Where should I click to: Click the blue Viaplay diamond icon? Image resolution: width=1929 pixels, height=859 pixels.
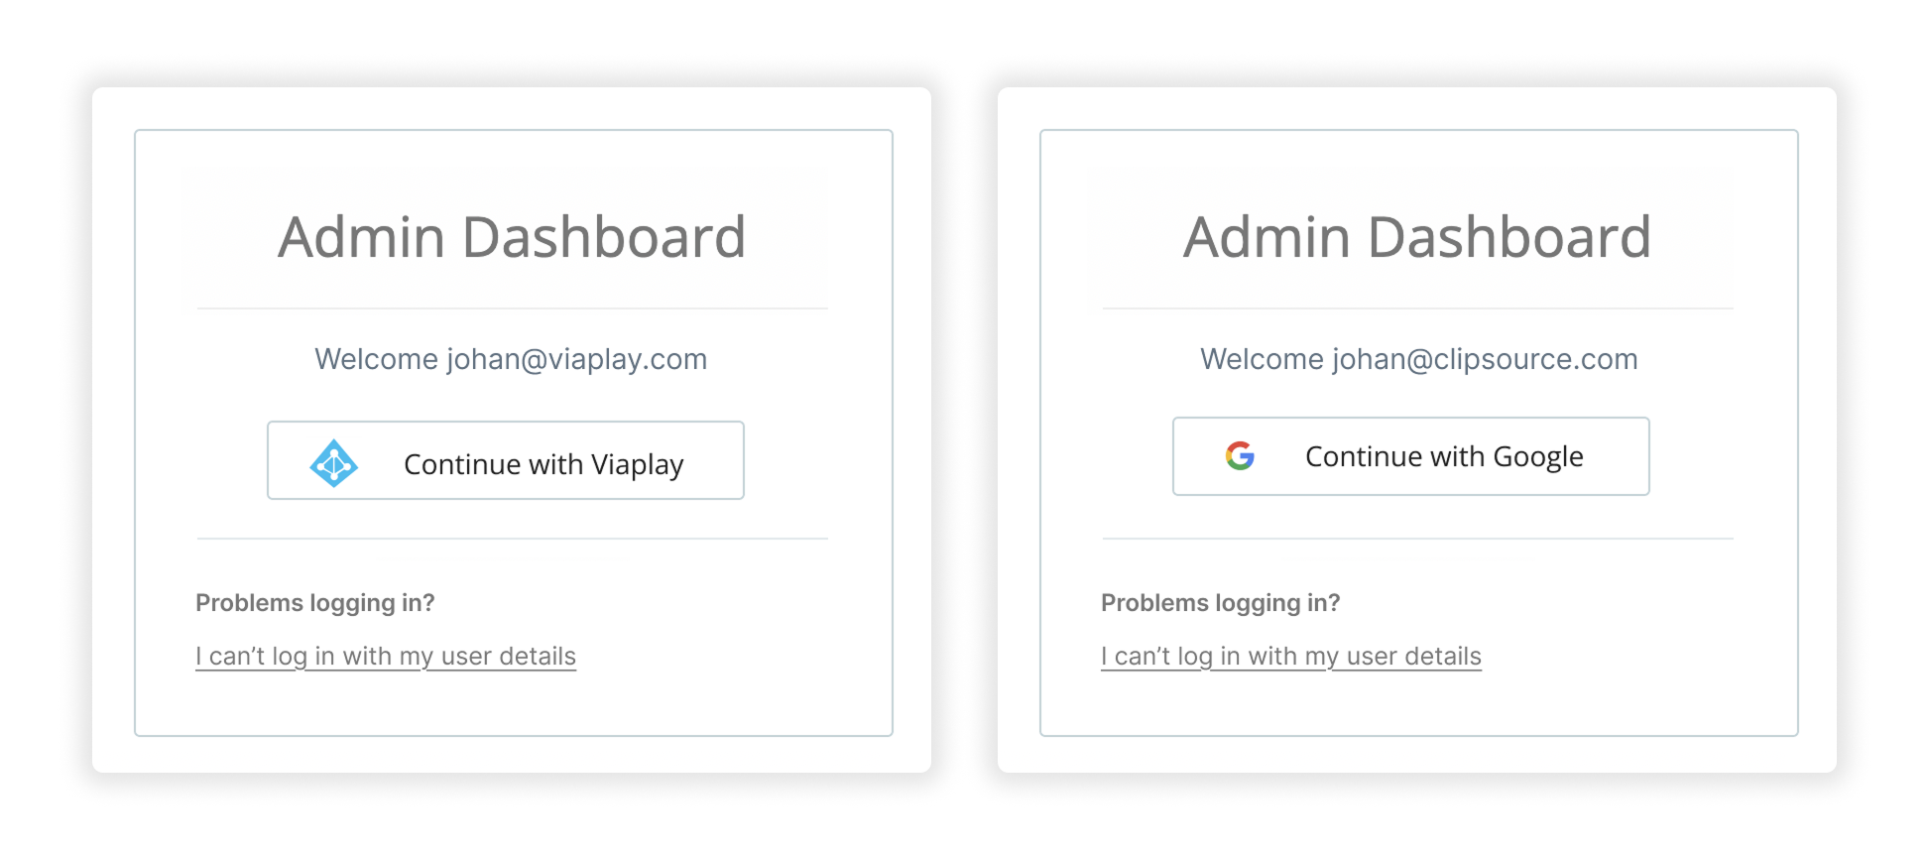click(333, 463)
